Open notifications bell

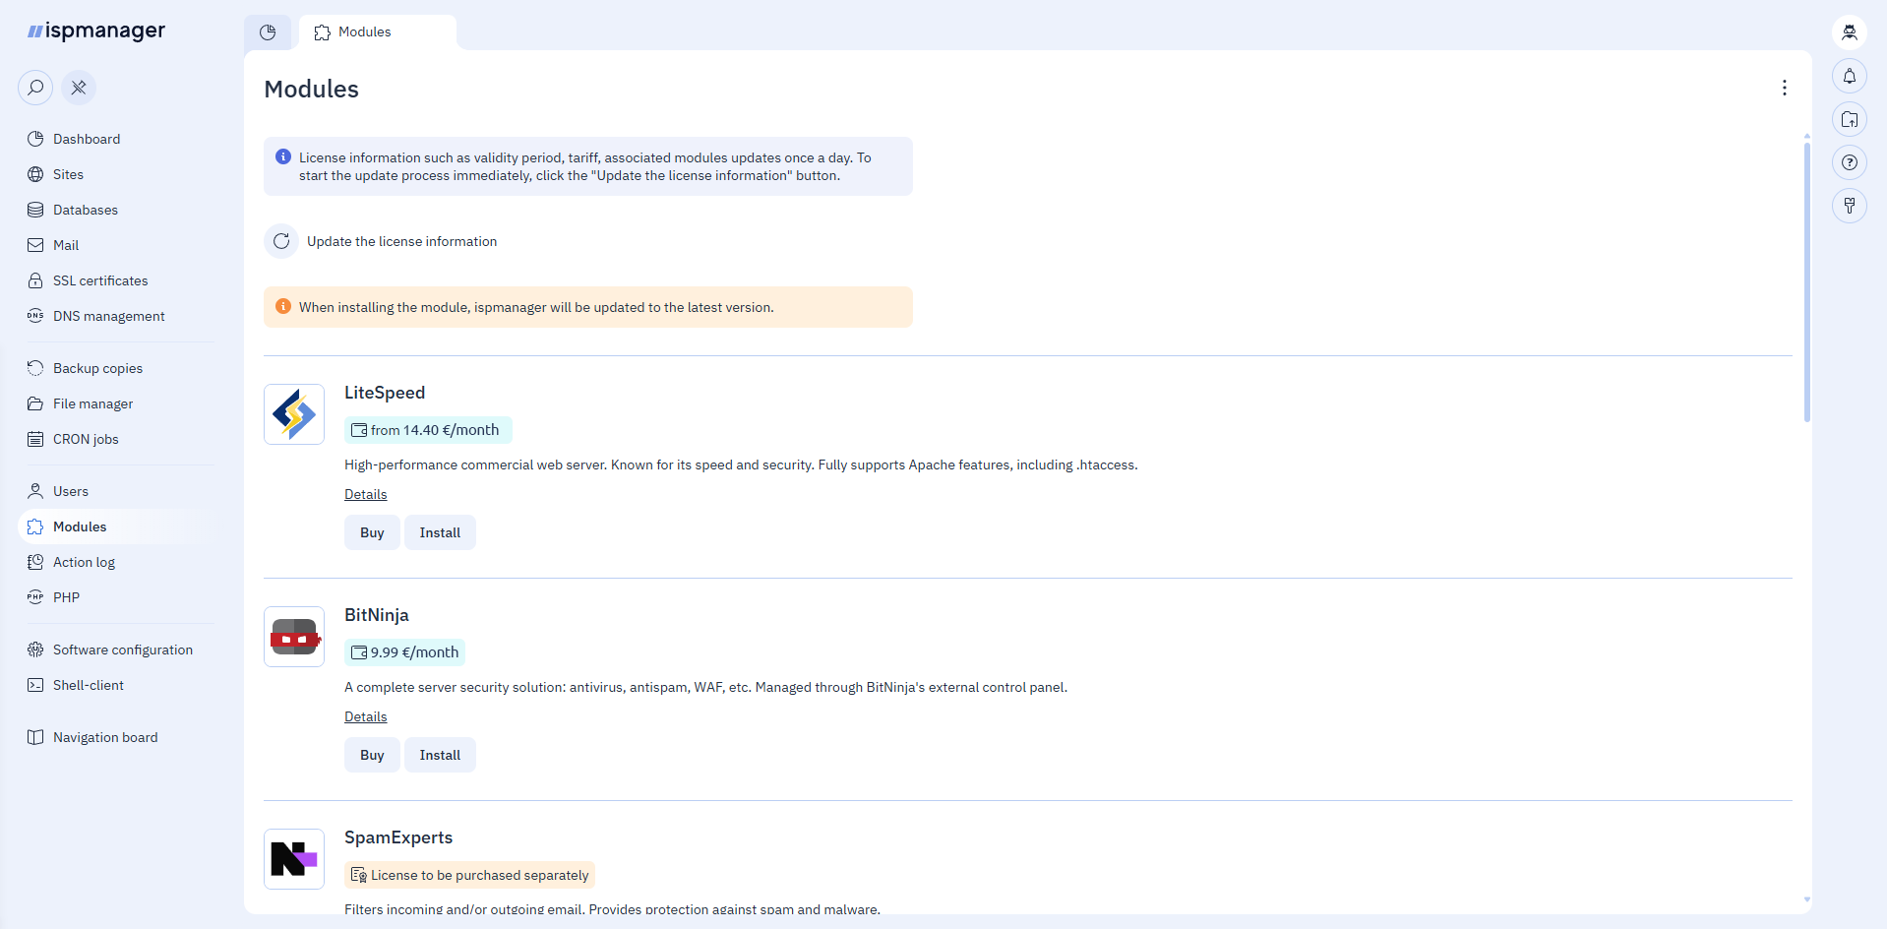(x=1850, y=76)
